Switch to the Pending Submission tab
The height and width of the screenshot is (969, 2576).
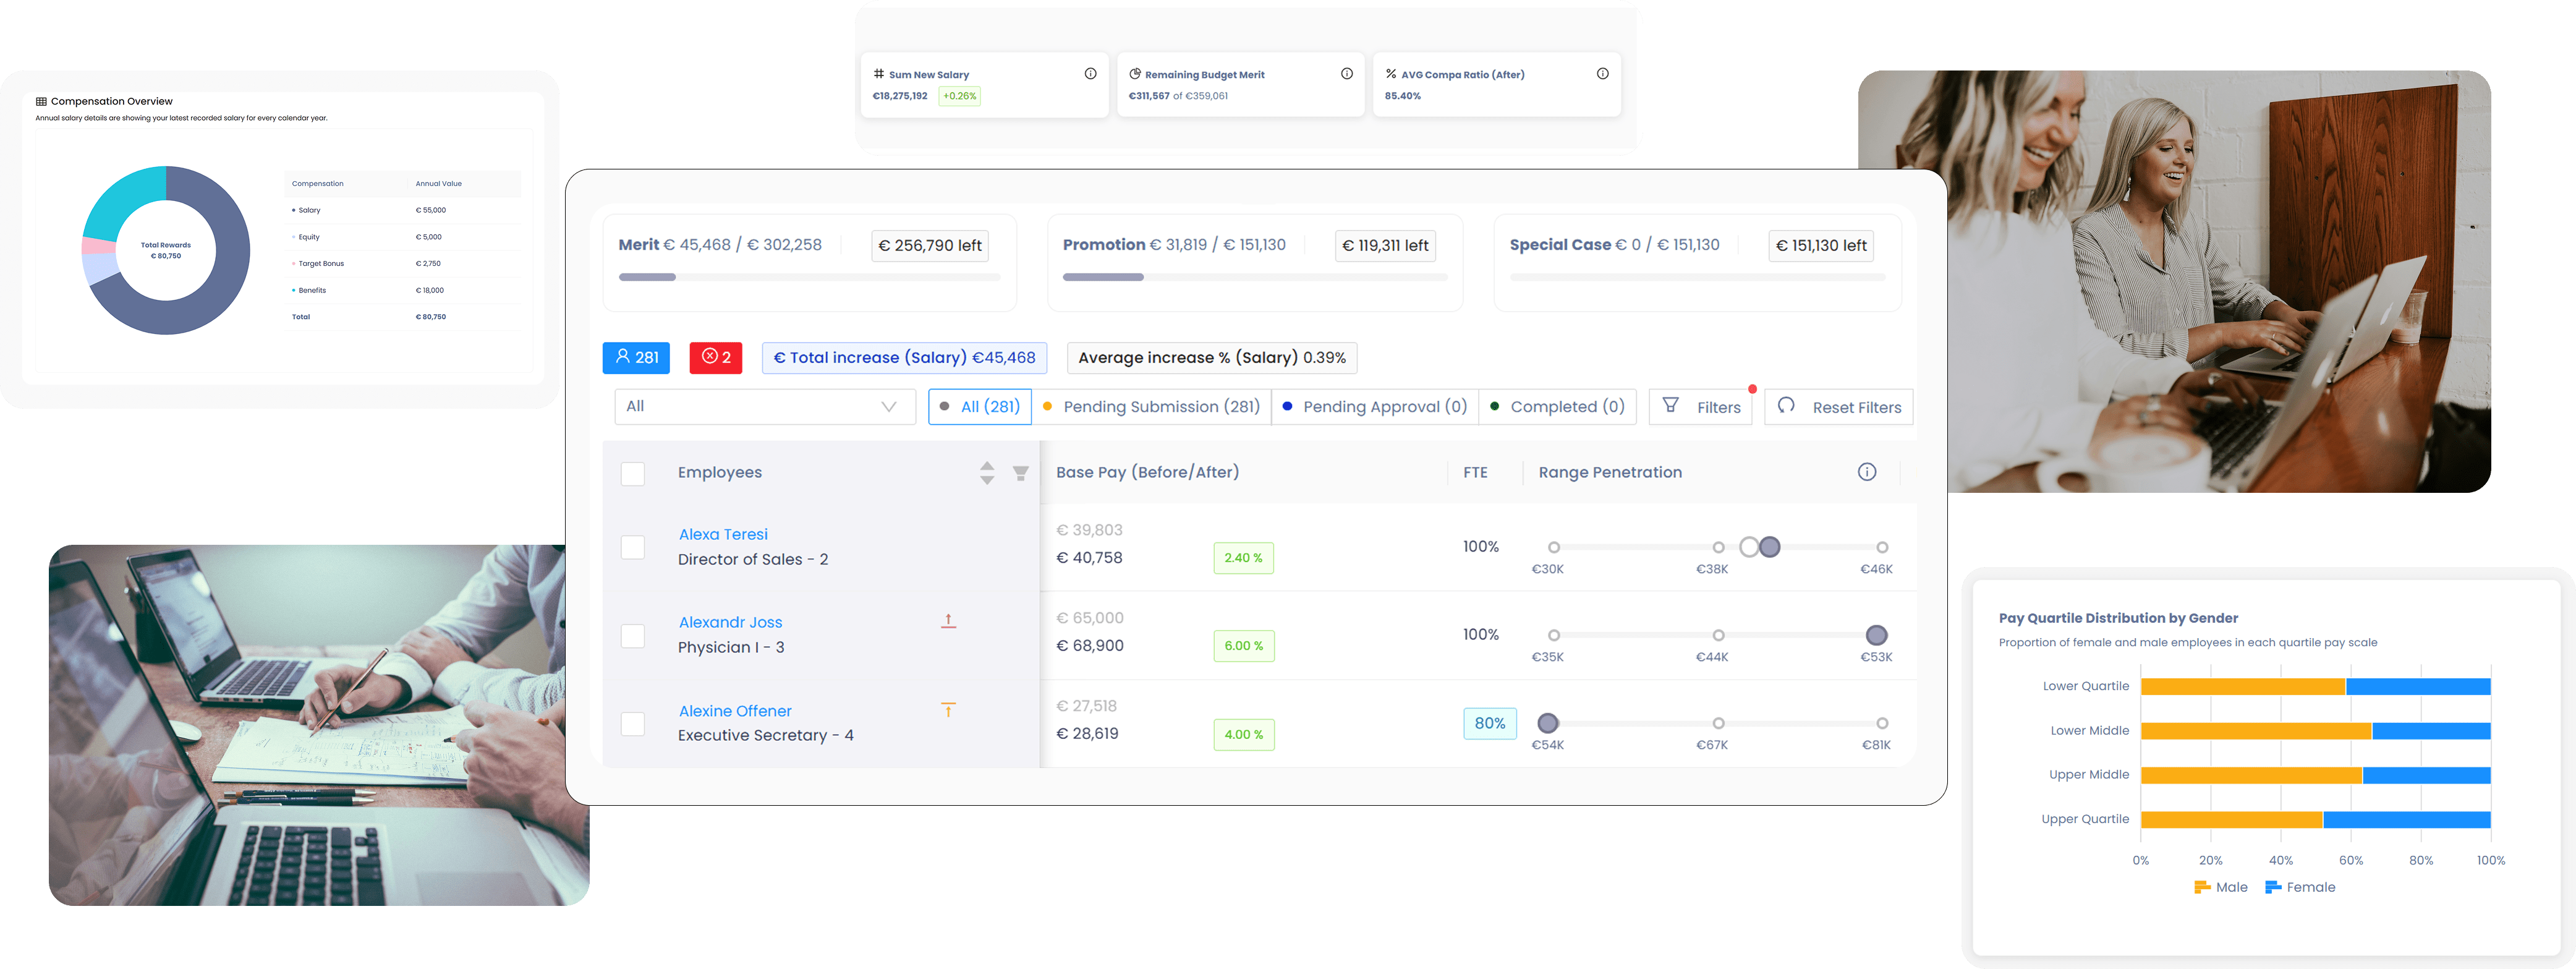pos(1151,406)
